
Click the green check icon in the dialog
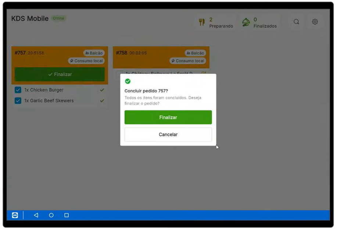[128, 81]
